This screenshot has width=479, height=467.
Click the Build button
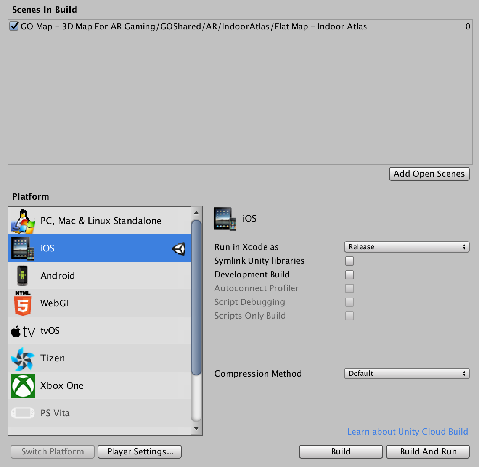(340, 451)
